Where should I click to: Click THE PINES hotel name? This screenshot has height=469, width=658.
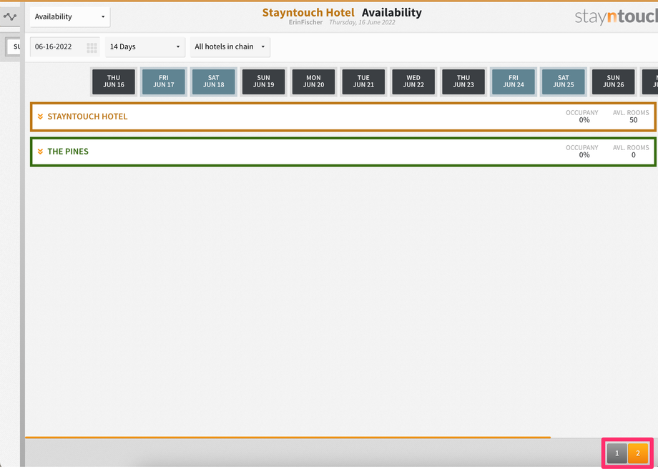click(x=68, y=152)
